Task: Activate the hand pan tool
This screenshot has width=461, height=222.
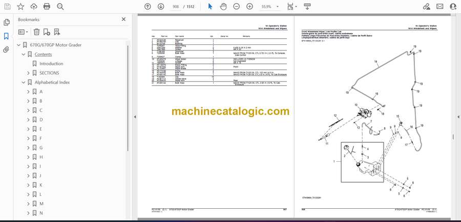Action: tap(223, 7)
